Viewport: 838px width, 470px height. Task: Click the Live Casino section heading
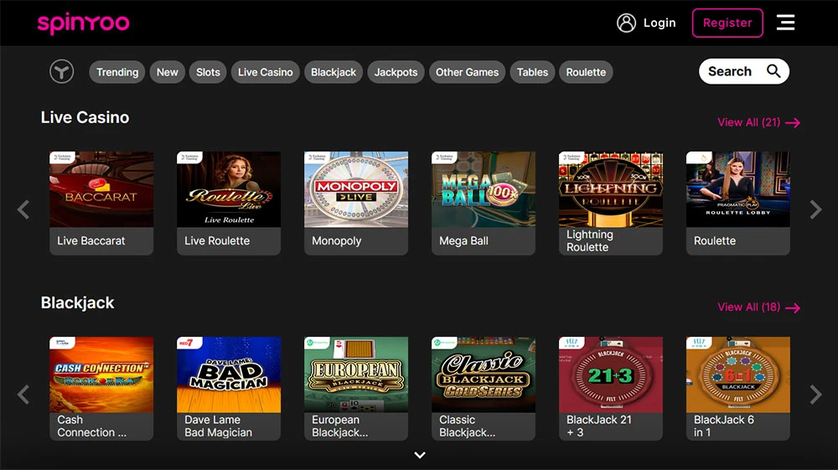click(85, 117)
